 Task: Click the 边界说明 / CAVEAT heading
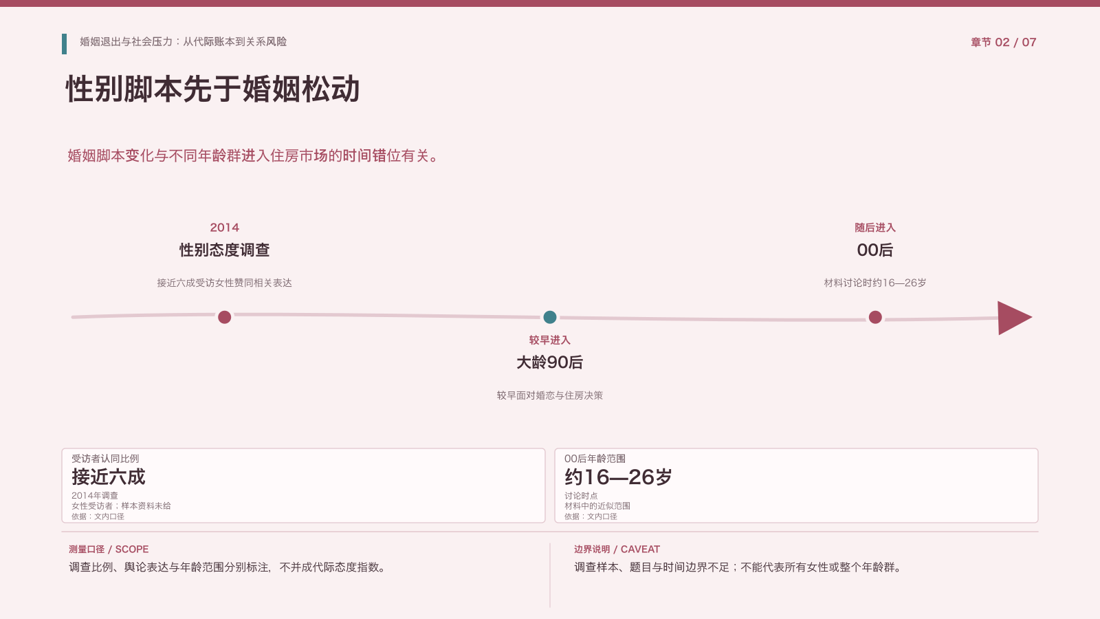[617, 550]
